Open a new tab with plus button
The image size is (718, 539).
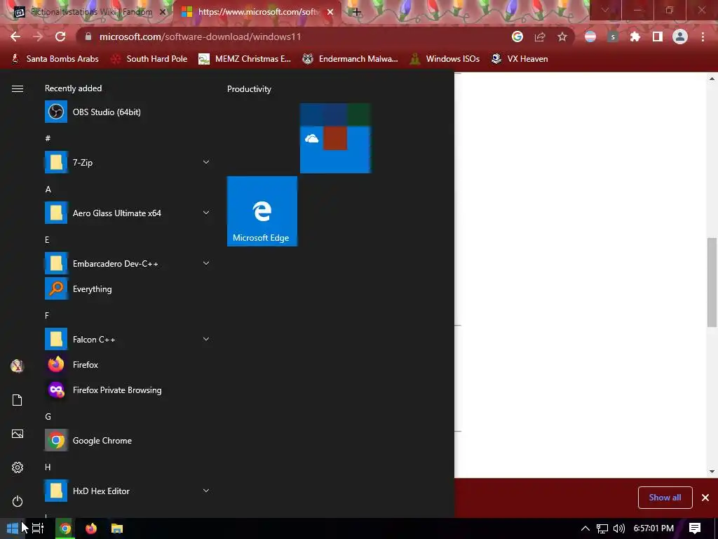pos(357,12)
